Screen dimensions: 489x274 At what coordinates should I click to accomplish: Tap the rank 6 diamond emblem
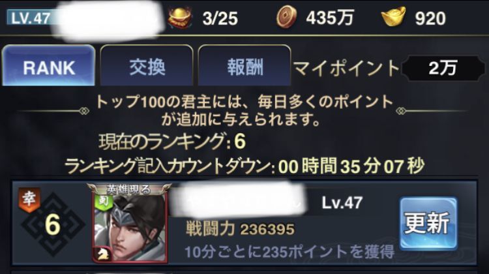(x=53, y=224)
